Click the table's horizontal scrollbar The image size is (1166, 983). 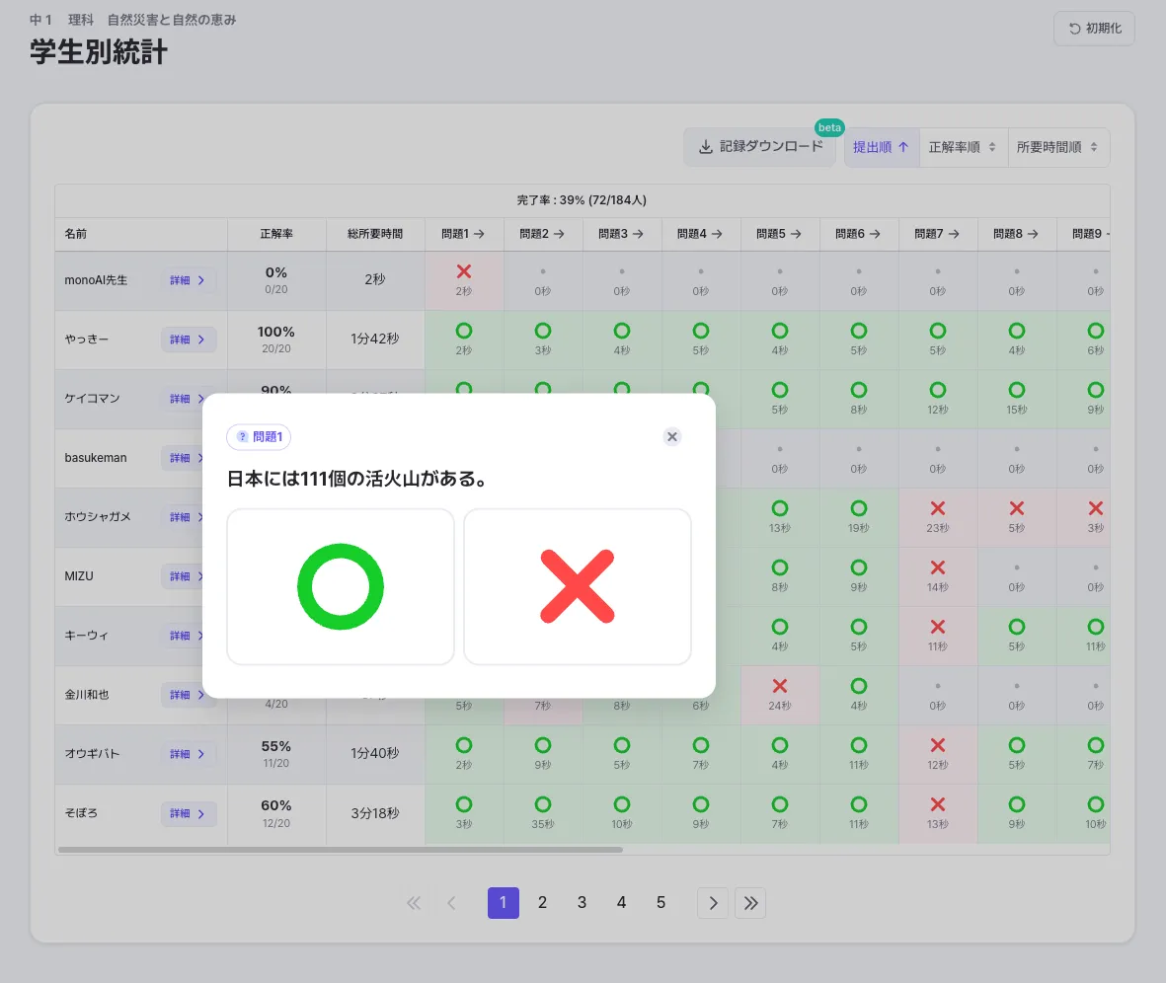(341, 849)
